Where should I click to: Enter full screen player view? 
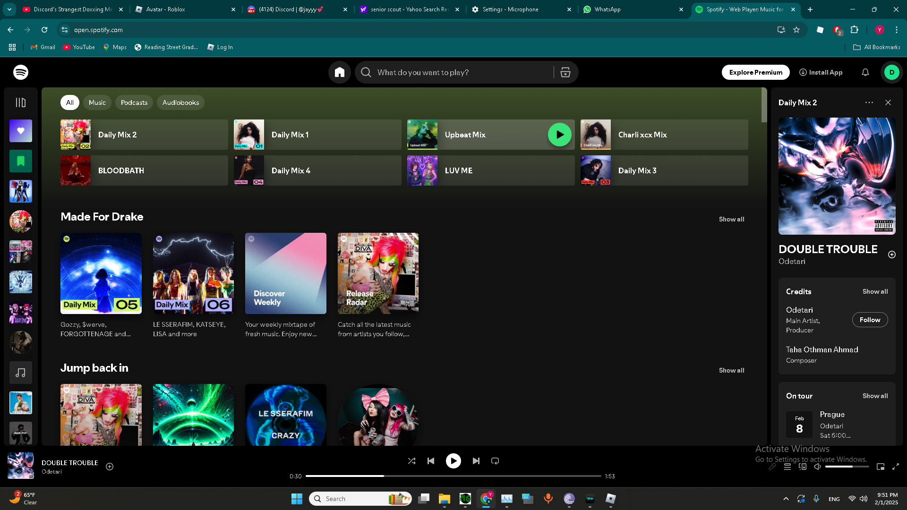pyautogui.click(x=896, y=467)
